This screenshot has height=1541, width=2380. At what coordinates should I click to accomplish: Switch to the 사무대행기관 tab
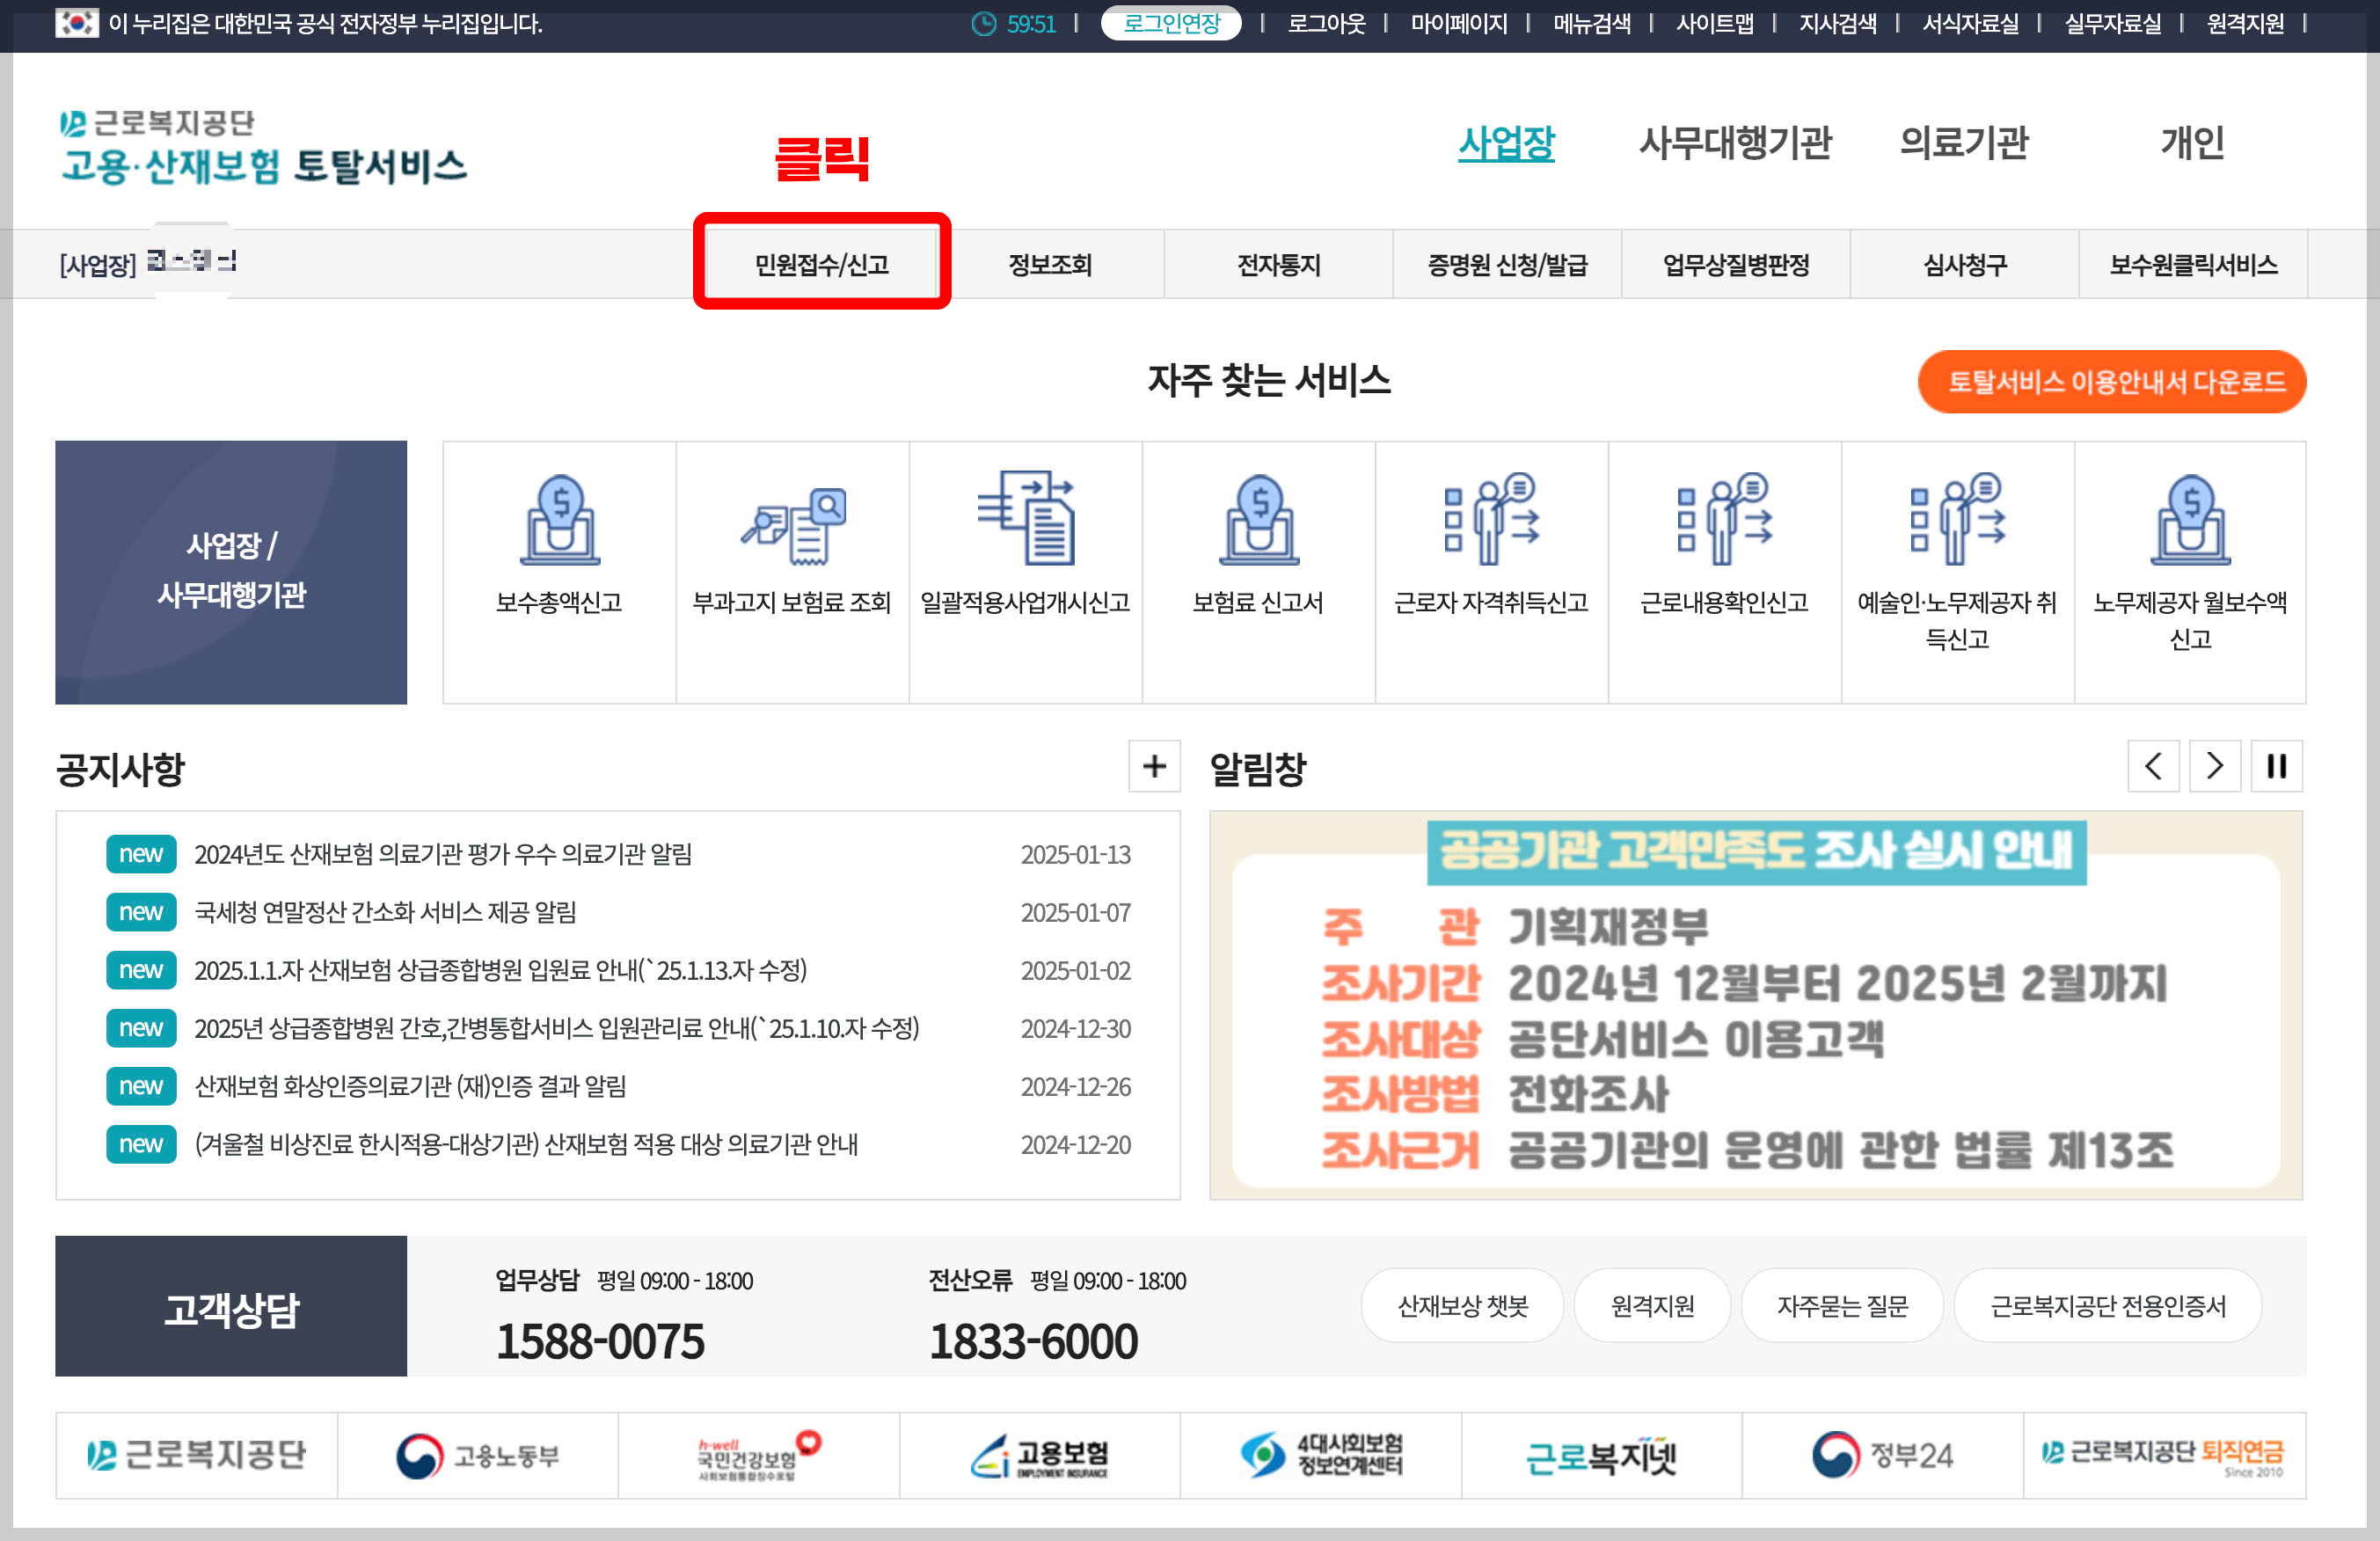(x=1735, y=143)
